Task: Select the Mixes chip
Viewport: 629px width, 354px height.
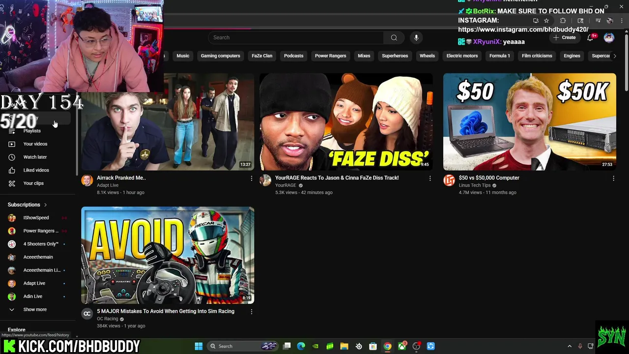Action: [x=364, y=56]
